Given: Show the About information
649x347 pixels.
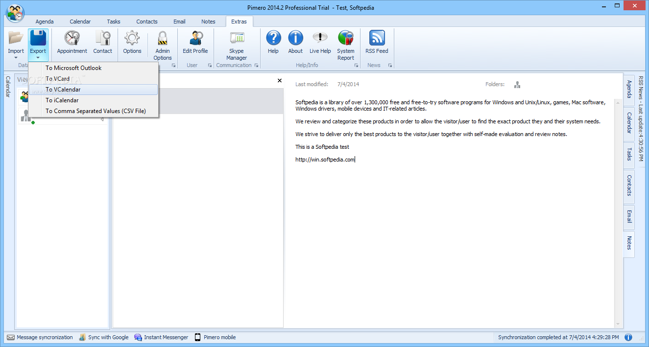Looking at the screenshot, I should point(295,43).
